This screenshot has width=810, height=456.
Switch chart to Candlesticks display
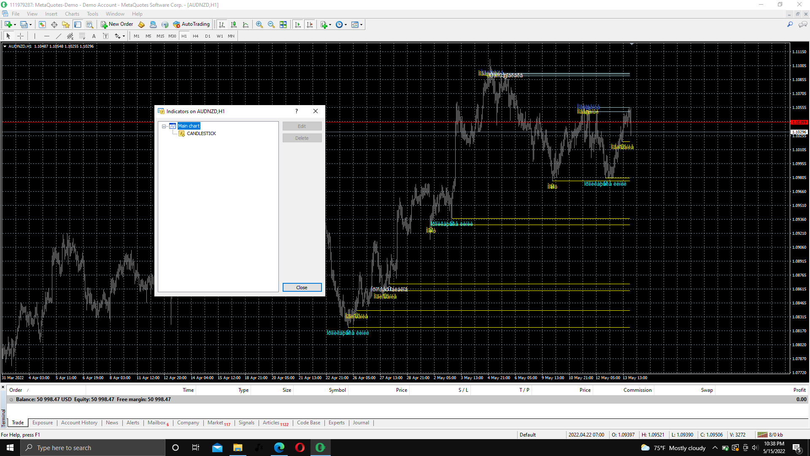(234, 24)
